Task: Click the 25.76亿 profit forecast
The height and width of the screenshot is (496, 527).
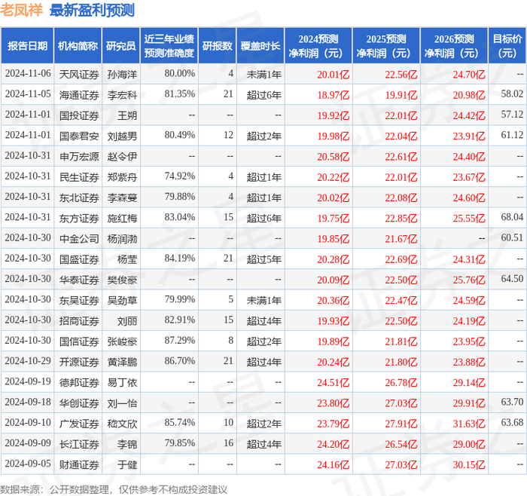Action: click(x=469, y=280)
